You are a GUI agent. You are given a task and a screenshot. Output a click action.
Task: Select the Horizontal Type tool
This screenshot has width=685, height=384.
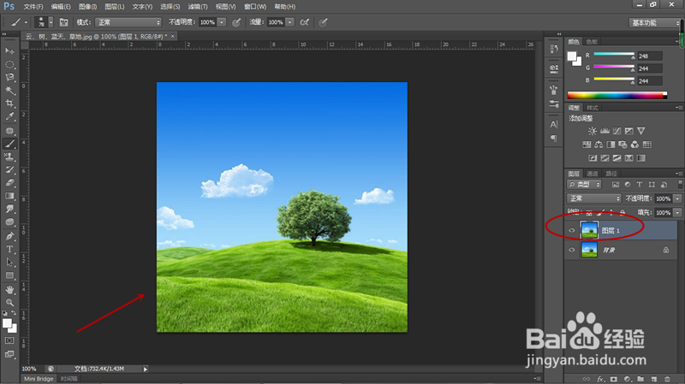click(9, 249)
